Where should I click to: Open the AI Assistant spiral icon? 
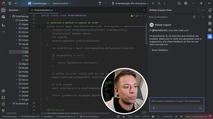(210, 17)
